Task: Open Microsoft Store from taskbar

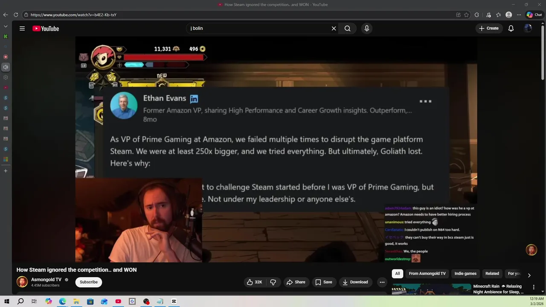Action: coord(90,301)
